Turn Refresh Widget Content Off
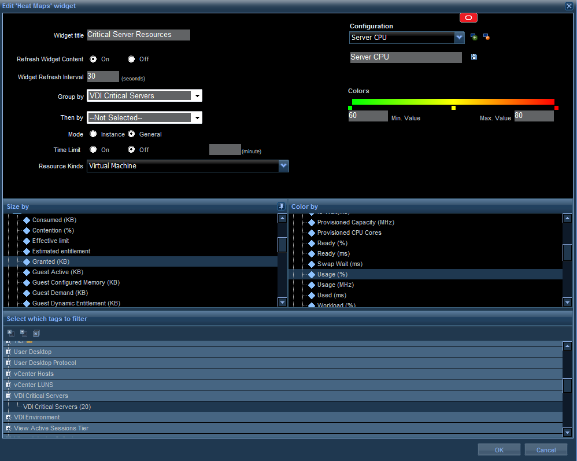 pos(132,59)
